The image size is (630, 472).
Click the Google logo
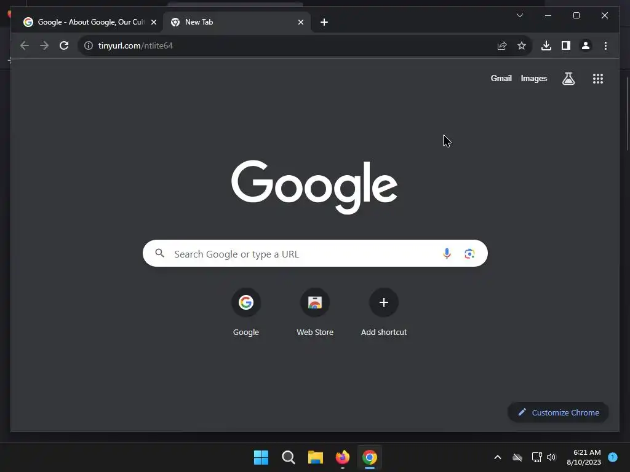click(x=314, y=187)
